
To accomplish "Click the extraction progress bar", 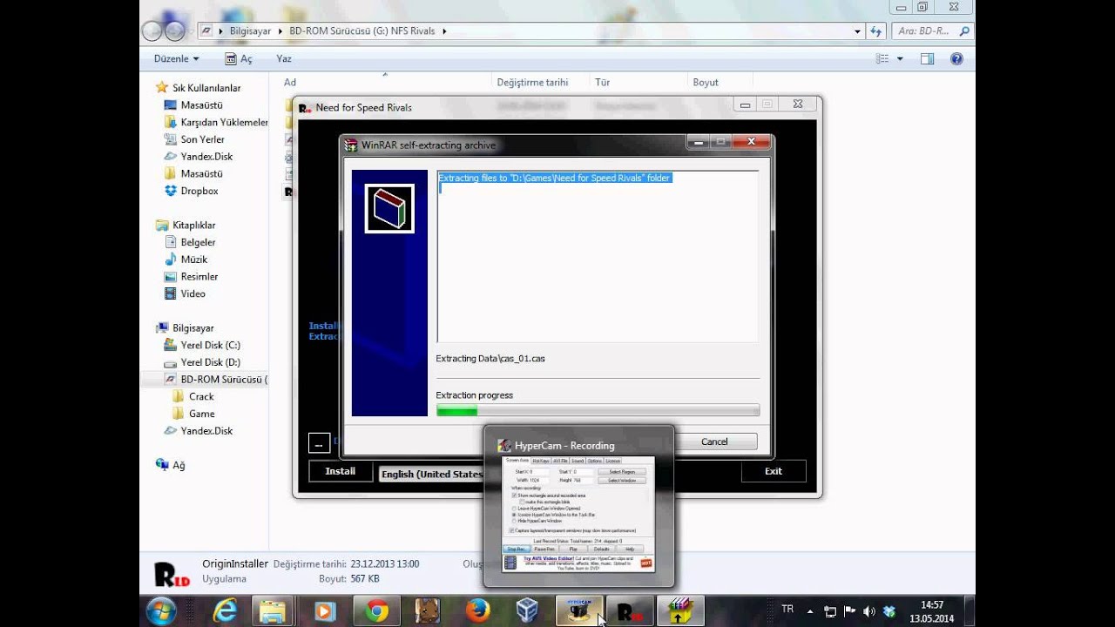I will tap(598, 410).
